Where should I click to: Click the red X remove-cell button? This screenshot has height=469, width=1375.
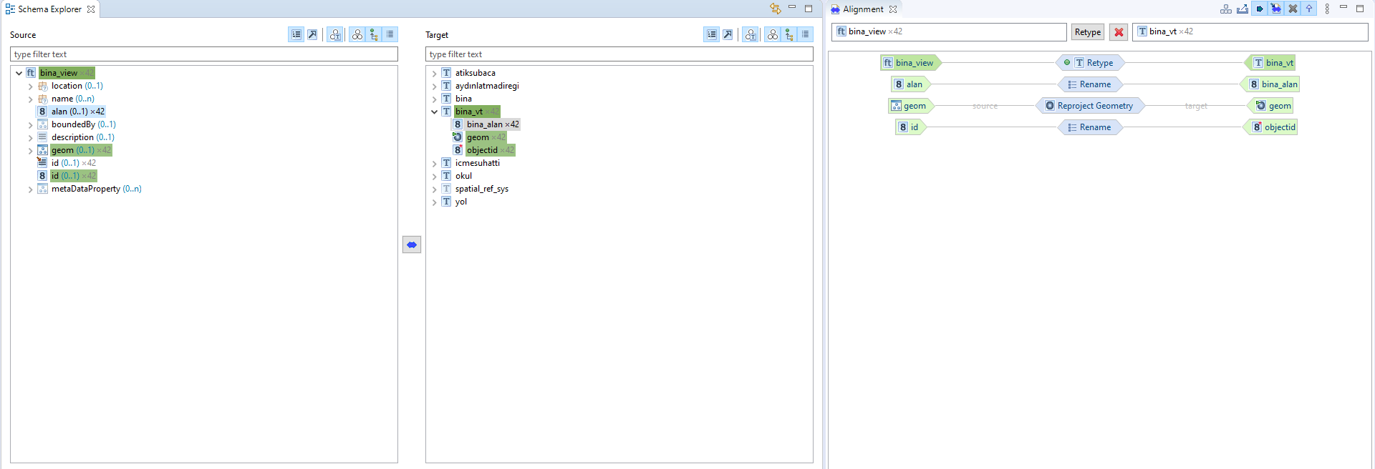[x=1119, y=32]
